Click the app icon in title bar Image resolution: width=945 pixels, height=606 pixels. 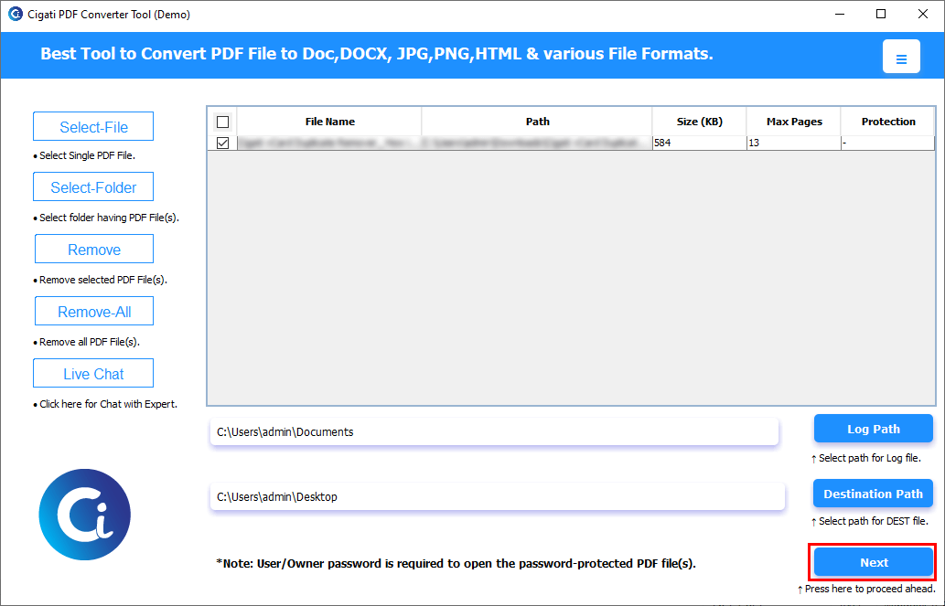(x=15, y=14)
